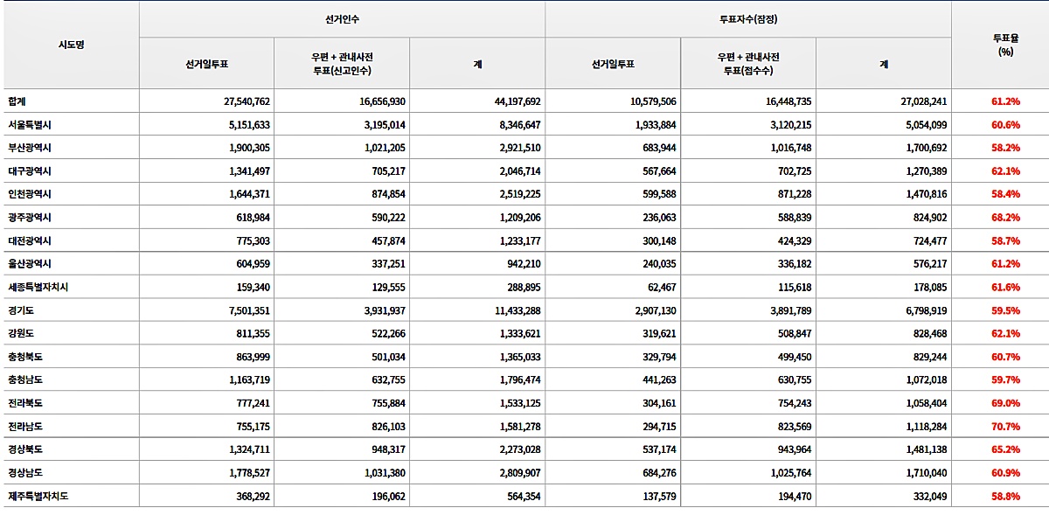Click the 접수수 sub-column header
1049x522 pixels.
[747, 64]
